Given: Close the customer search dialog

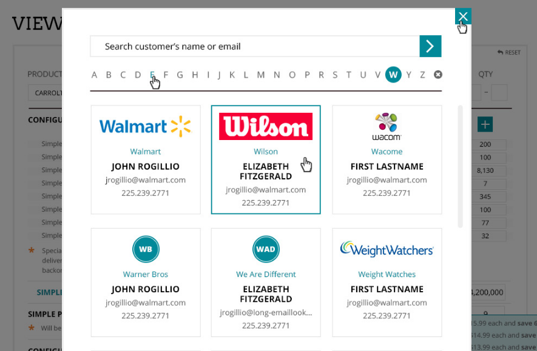Looking at the screenshot, I should (463, 16).
